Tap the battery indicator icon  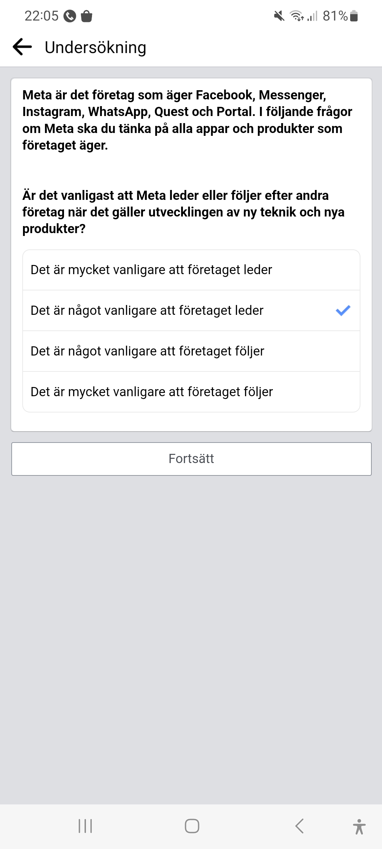[x=354, y=16]
